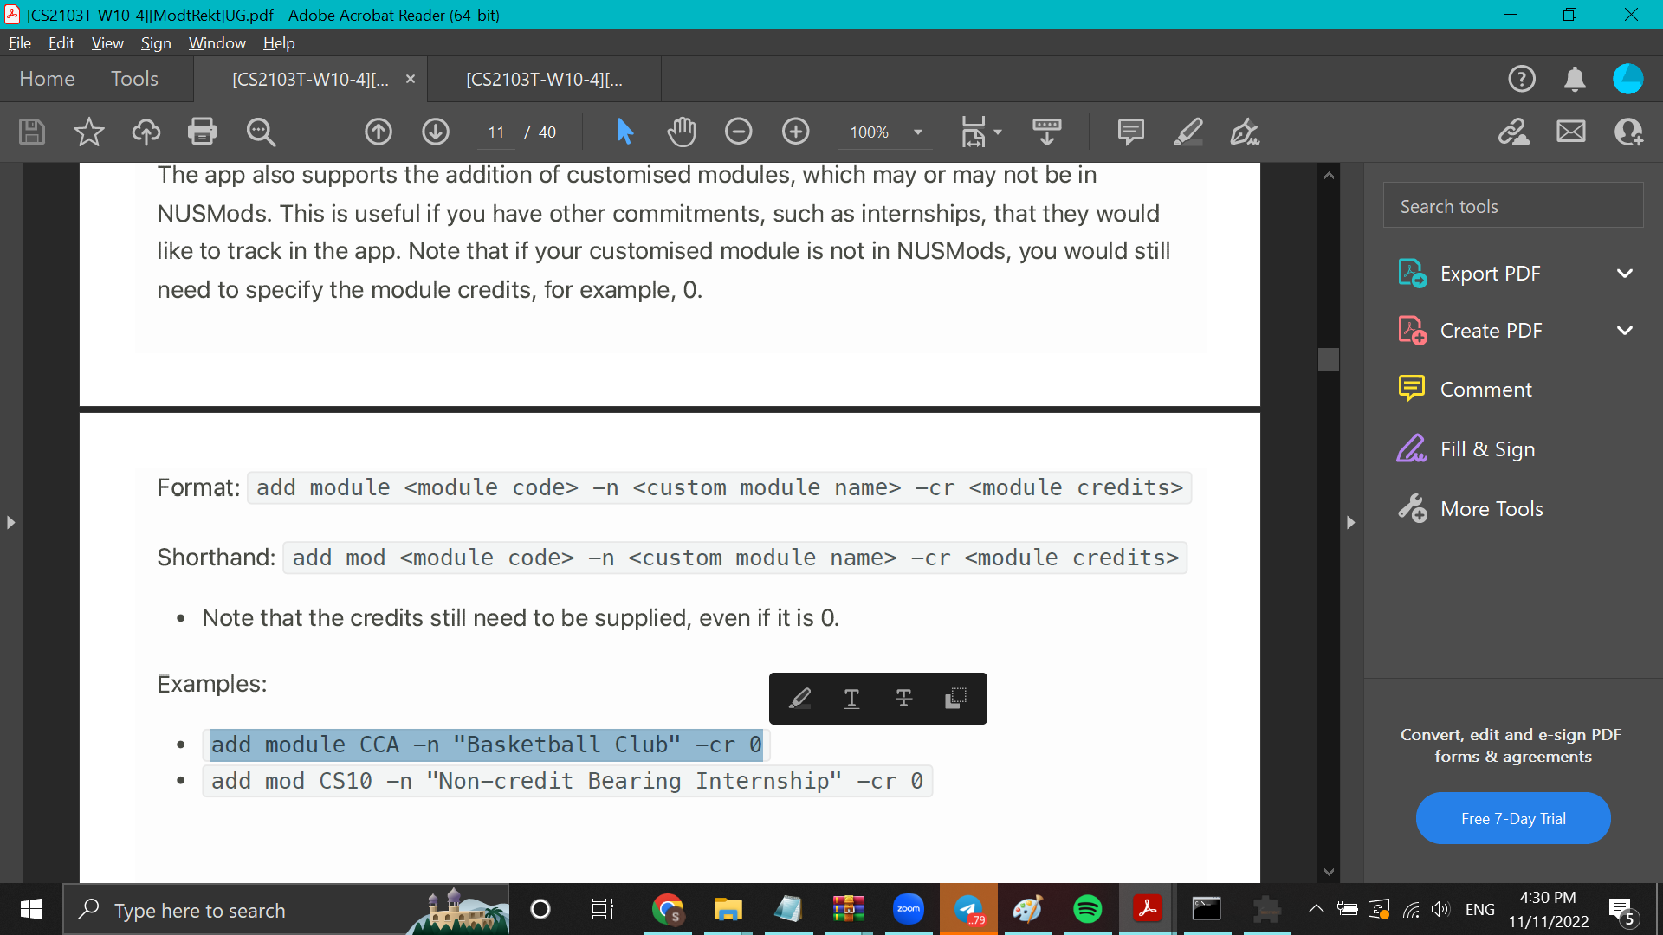1663x935 pixels.
Task: Collapse the right tools pane
Action: (1350, 522)
